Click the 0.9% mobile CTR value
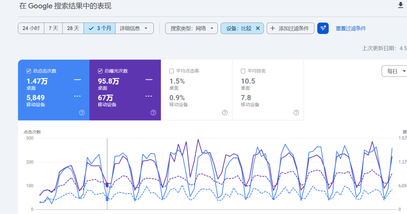Screen dimensions: 407x214 [177, 98]
